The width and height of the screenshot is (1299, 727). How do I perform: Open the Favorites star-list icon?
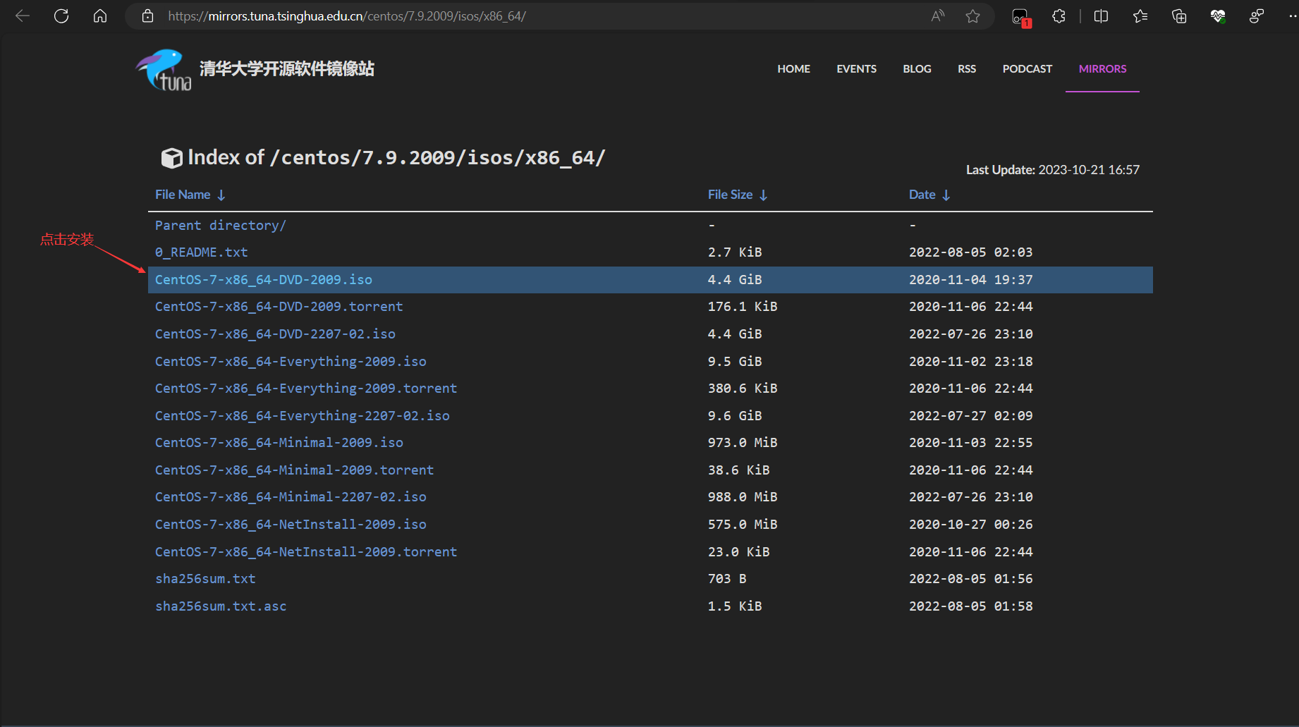[x=1140, y=16]
